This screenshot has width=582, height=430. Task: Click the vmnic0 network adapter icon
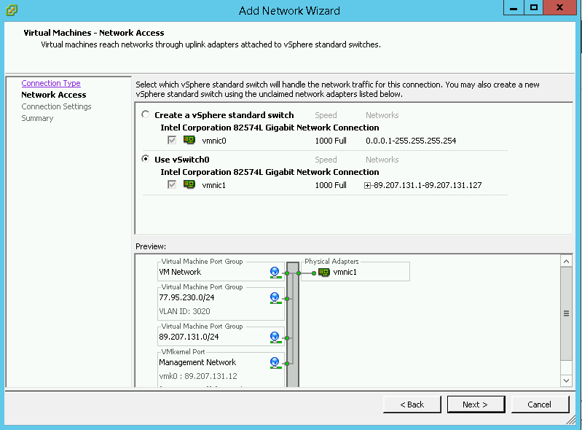(x=189, y=140)
